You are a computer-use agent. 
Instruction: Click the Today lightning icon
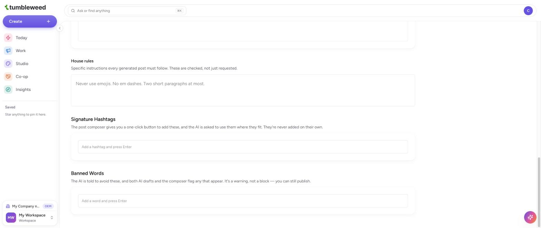point(8,38)
